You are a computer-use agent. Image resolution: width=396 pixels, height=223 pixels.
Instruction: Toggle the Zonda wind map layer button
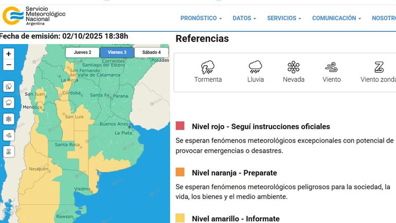pyautogui.click(x=9, y=152)
